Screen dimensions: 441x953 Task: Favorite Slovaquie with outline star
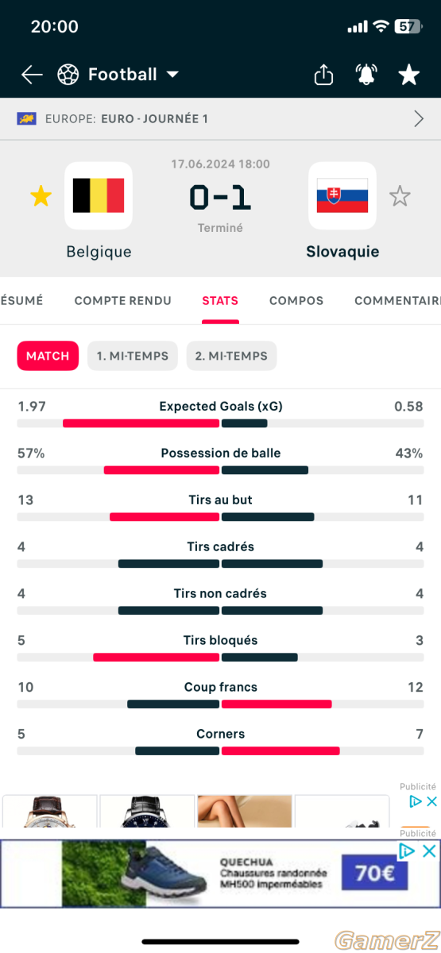click(400, 195)
